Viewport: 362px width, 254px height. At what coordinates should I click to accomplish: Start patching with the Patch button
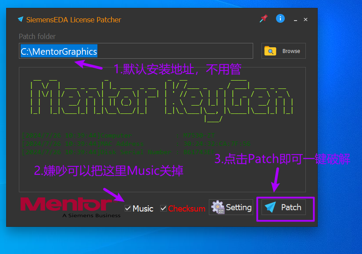(283, 207)
